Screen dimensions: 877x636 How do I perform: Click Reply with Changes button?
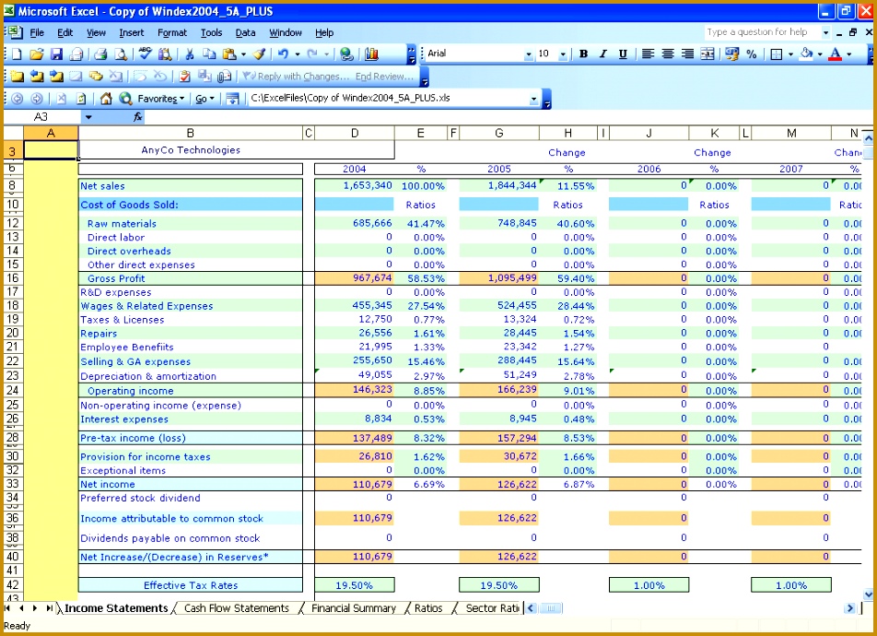297,77
